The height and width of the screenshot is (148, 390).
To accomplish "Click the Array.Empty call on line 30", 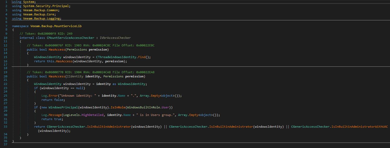I will [199, 115].
